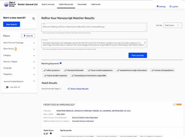This screenshot has width=185, height=137.
Task: Open the Help Center tab
Action: tap(96, 4)
